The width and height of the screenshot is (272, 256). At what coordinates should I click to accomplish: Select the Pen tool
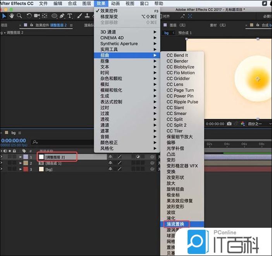point(62,16)
